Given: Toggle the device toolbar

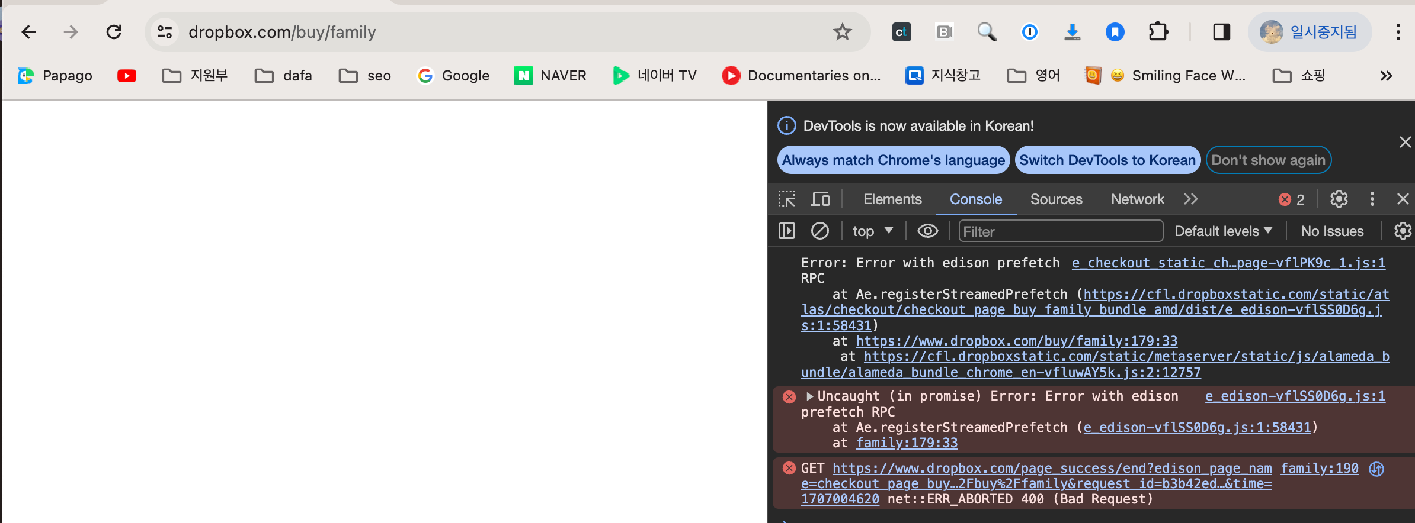Looking at the screenshot, I should (820, 199).
